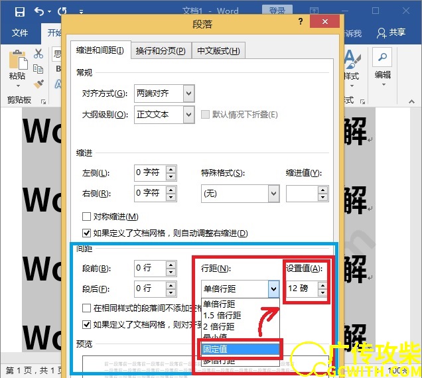
Task: Decrease the 段前 spacing value
Action: click(171, 273)
